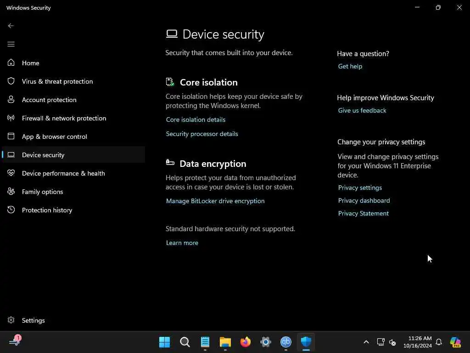470x353 pixels.
Task: Open App & browser control
Action: [73, 137]
